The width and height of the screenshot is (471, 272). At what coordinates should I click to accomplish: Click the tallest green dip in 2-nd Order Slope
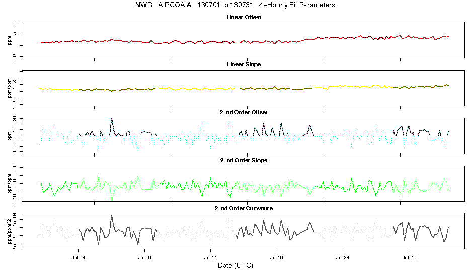click(112, 200)
